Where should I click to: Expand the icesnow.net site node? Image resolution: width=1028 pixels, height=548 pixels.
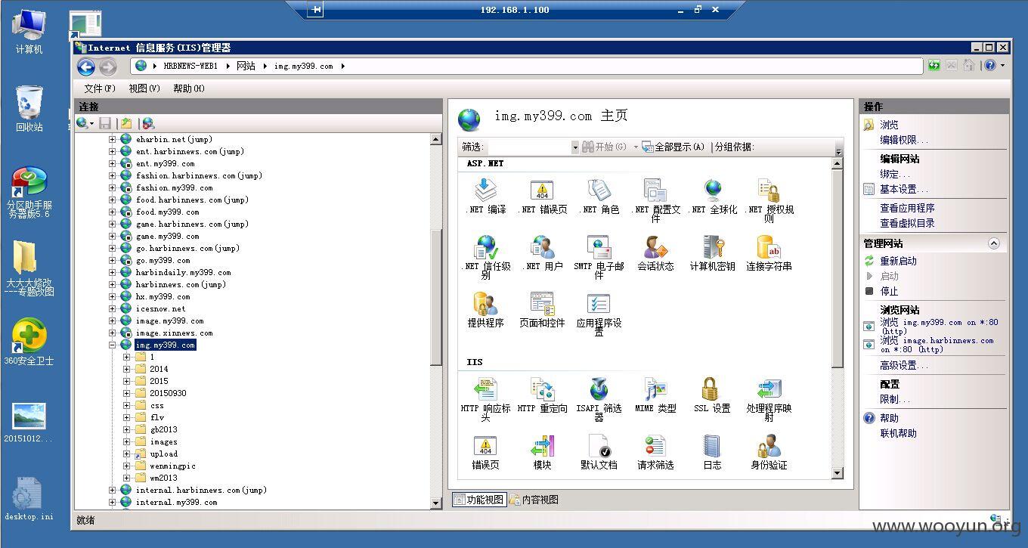113,308
